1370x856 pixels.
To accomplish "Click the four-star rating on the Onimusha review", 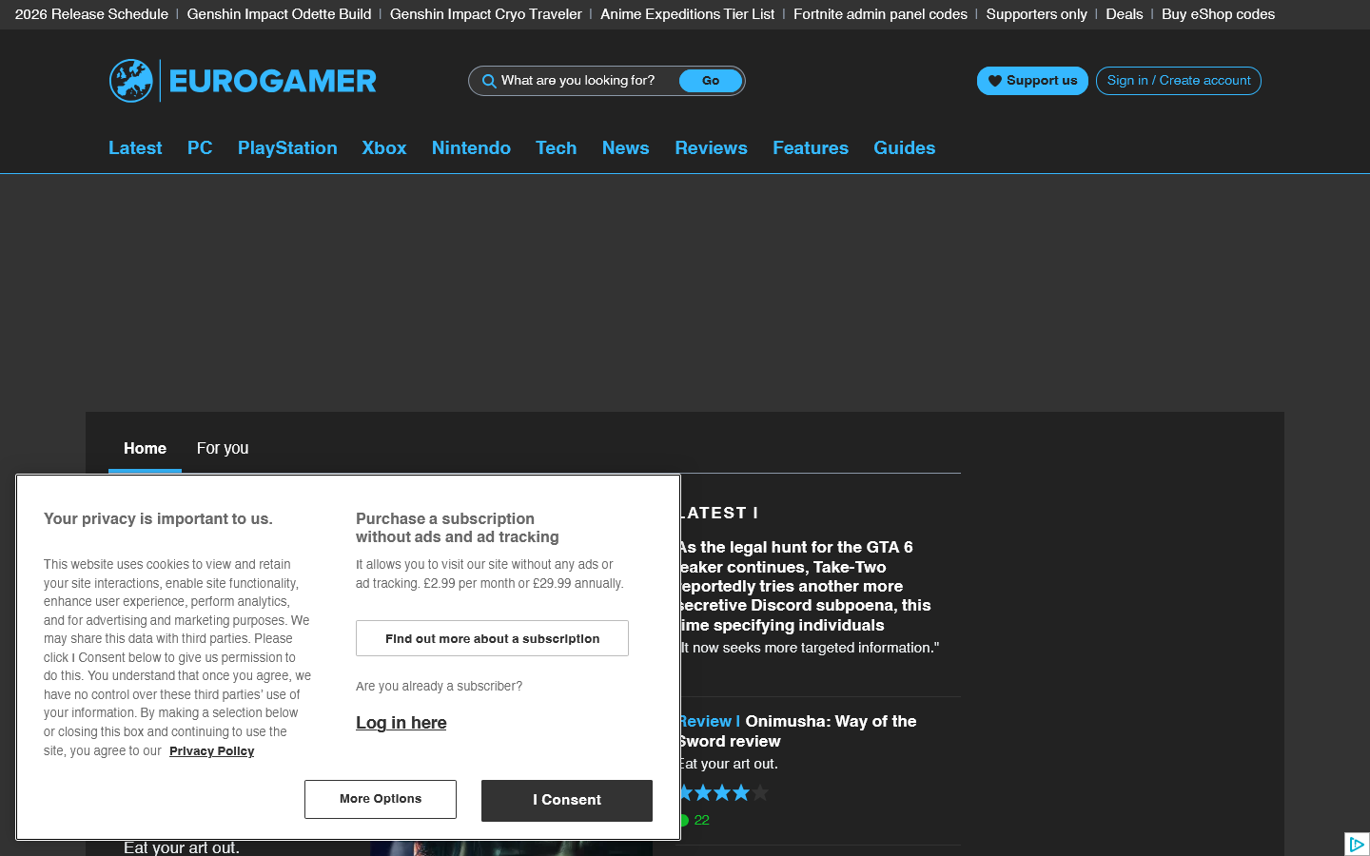I will (x=724, y=792).
